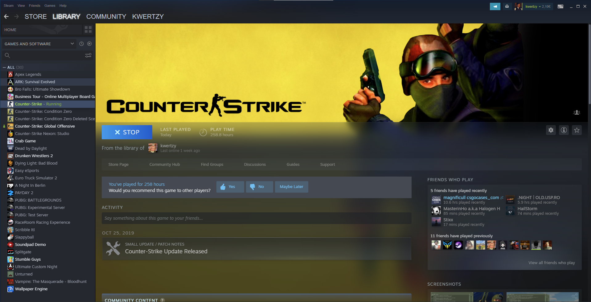Screen dimensions: 591x302
Task: Click the game info icon
Action: [564, 130]
